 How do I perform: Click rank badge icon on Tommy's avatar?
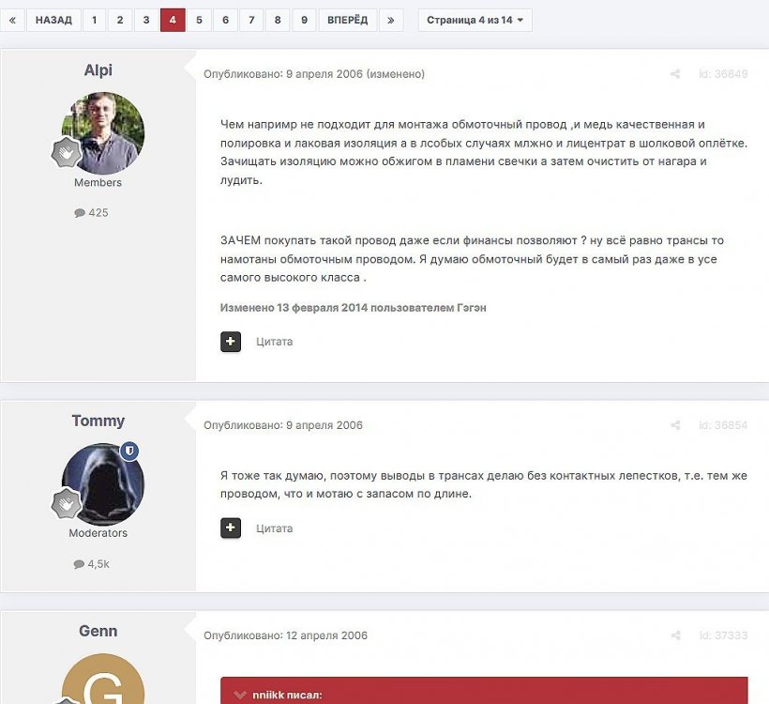click(67, 503)
